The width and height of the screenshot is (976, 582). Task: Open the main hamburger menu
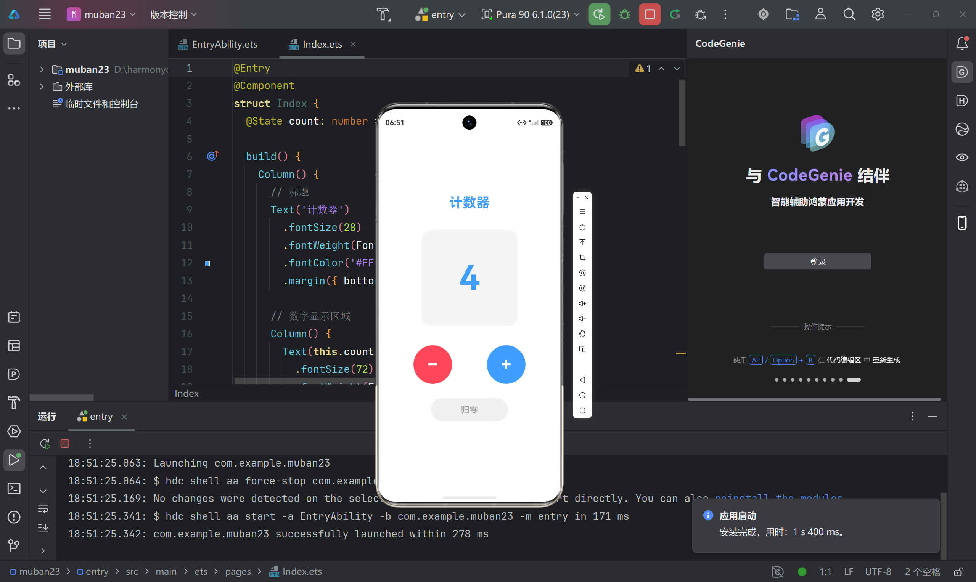click(x=45, y=14)
